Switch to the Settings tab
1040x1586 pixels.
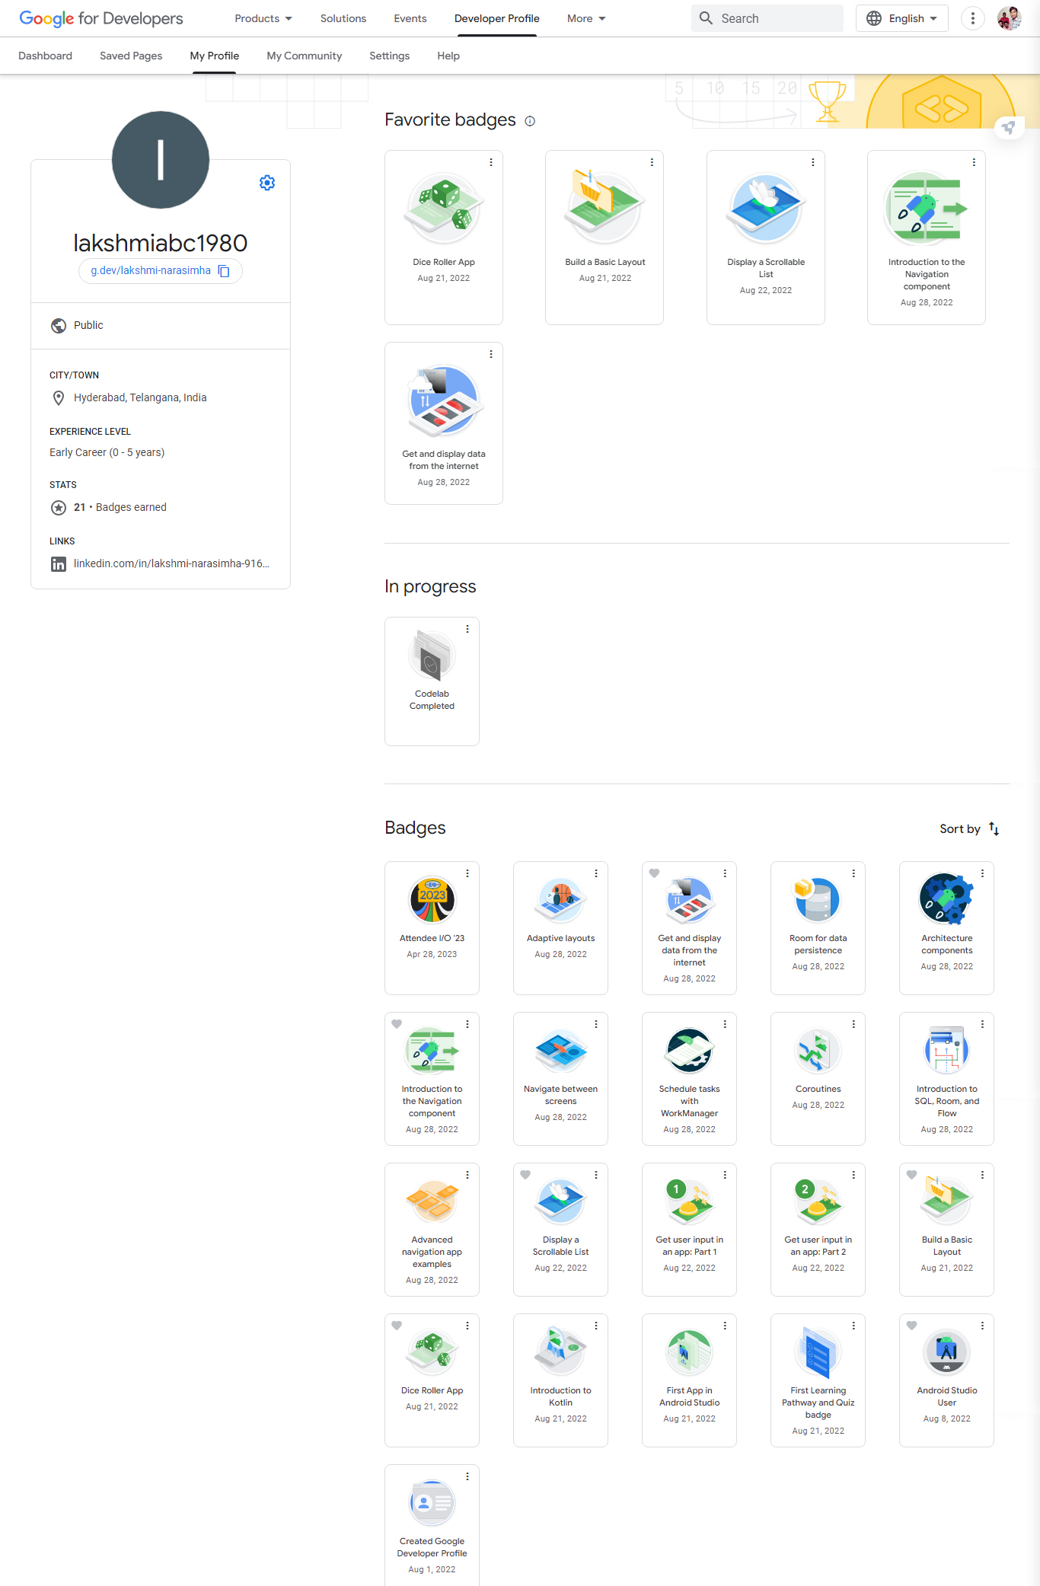(x=390, y=56)
